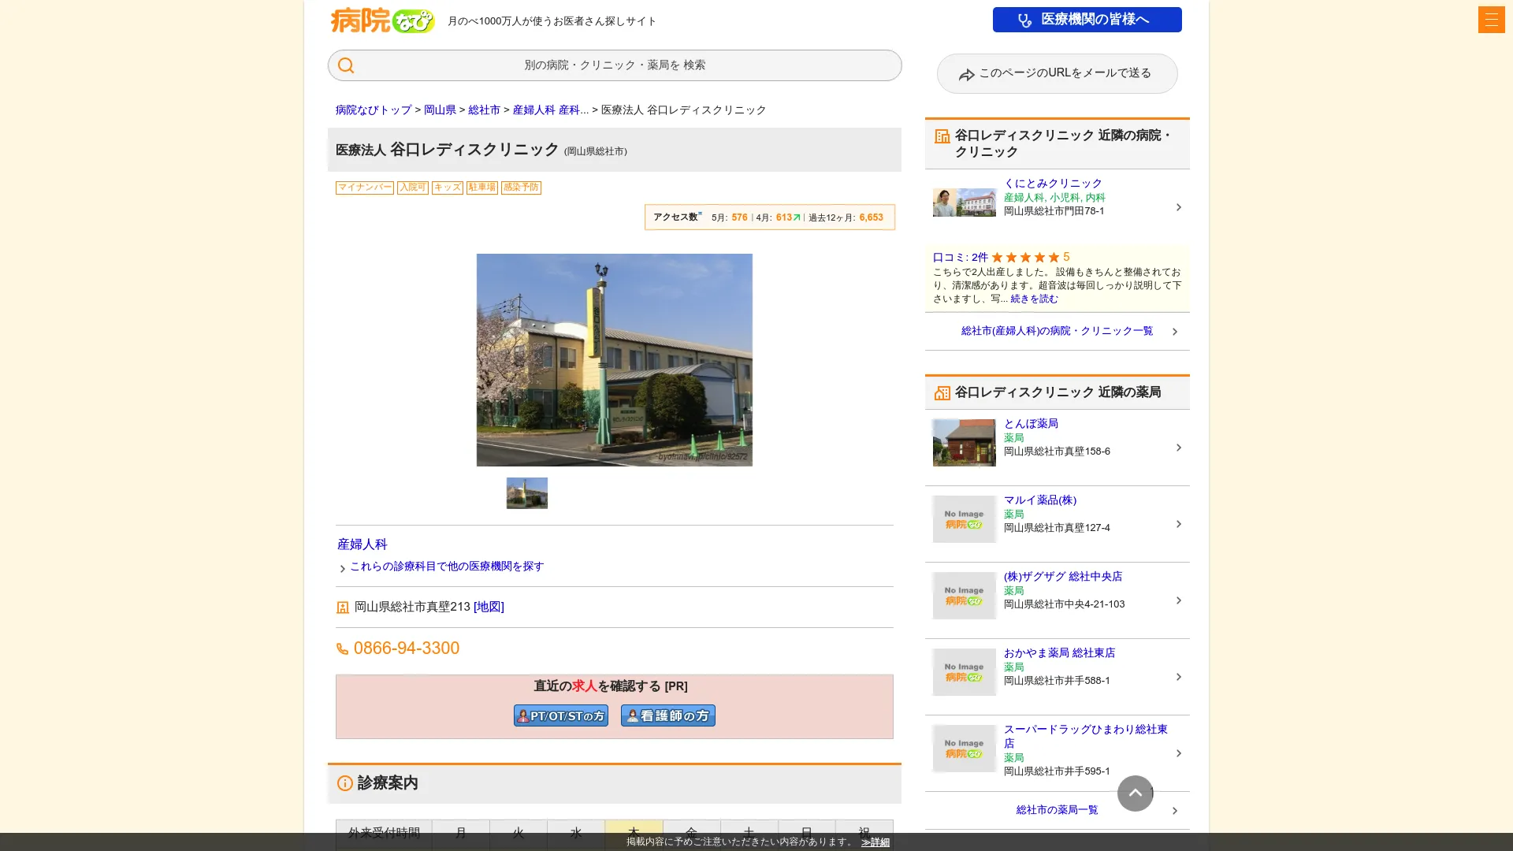This screenshot has width=1513, height=851.
Task: Open the hamburger menu icon
Action: pyautogui.click(x=1491, y=20)
